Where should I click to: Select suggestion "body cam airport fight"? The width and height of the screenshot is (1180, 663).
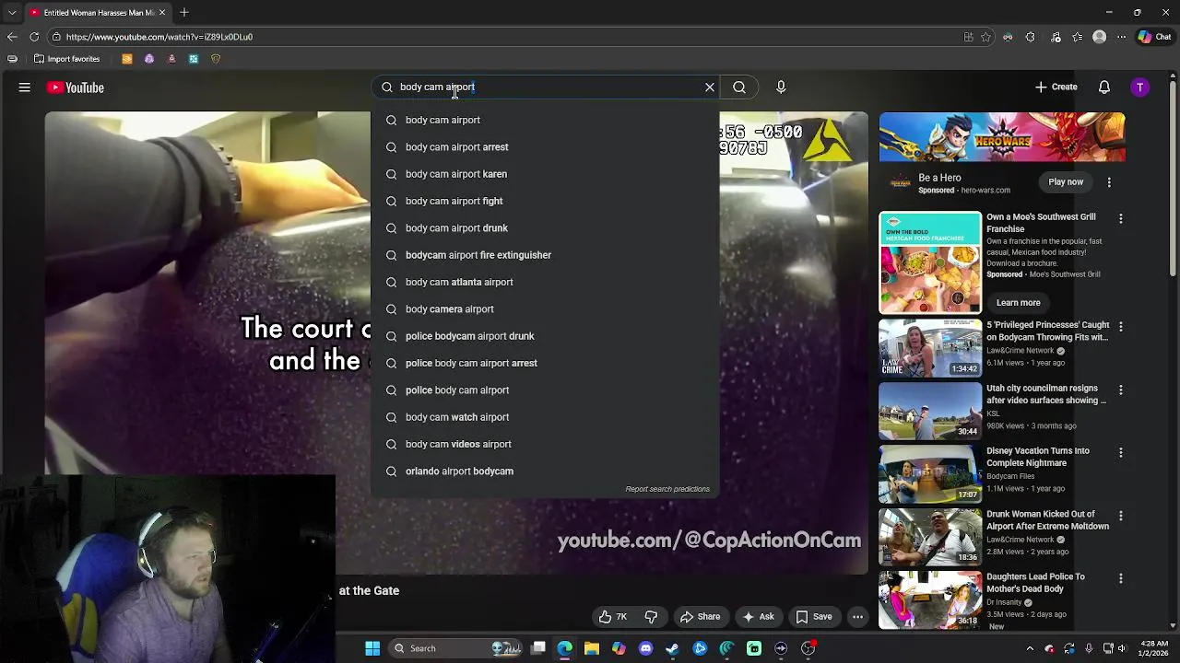pyautogui.click(x=545, y=201)
